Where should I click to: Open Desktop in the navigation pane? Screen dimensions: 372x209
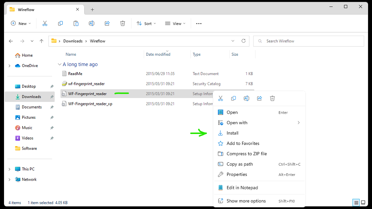tap(29, 87)
